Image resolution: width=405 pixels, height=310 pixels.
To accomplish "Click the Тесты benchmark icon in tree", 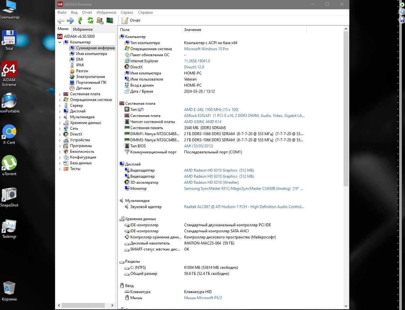I will point(66,169).
